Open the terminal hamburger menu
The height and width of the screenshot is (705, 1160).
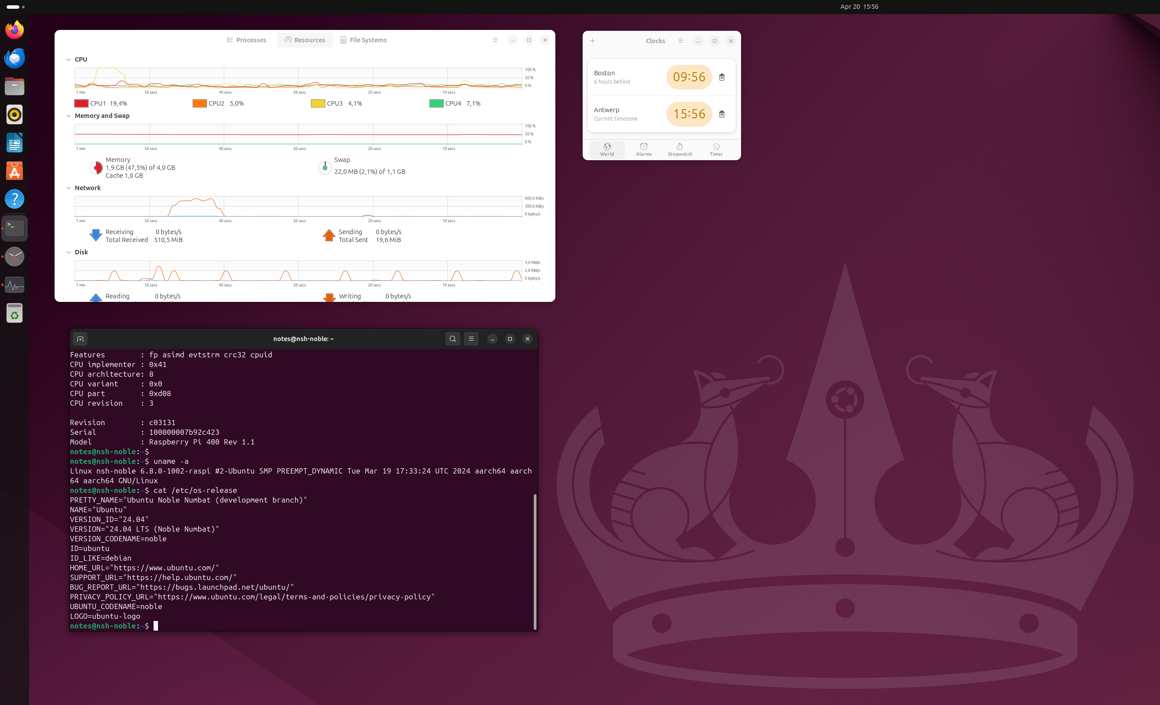click(x=471, y=338)
